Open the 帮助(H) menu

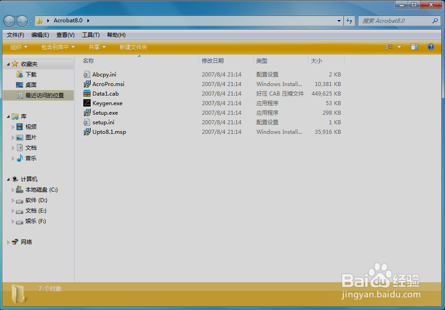tap(116, 35)
